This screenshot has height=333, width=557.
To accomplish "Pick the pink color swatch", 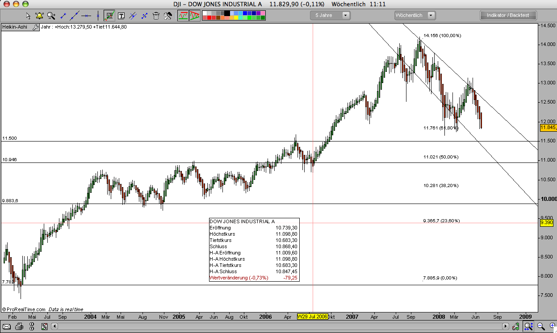I will click(x=263, y=13).
